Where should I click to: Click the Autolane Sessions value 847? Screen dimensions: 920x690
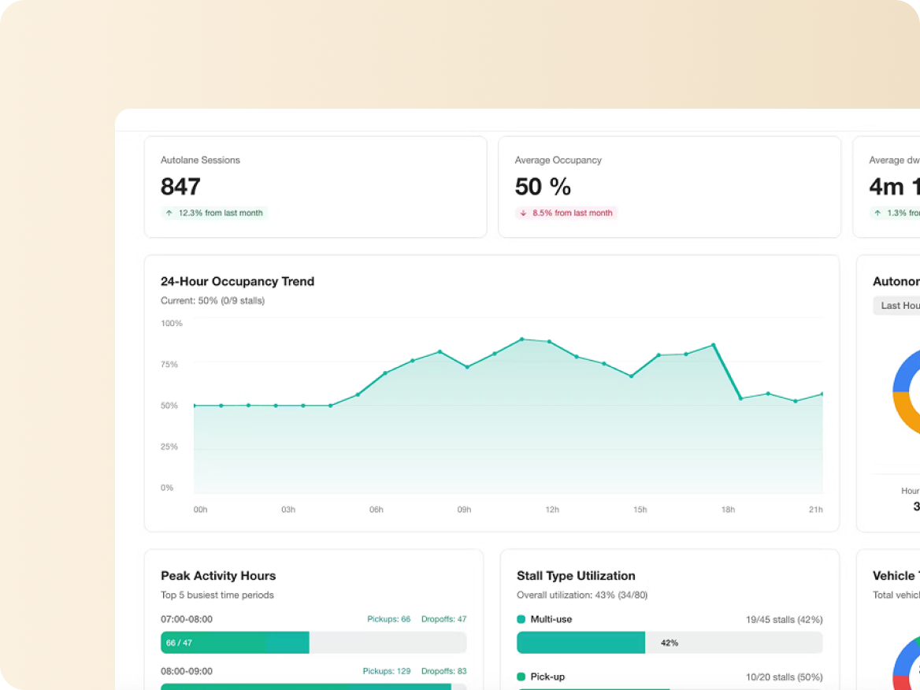pos(180,187)
